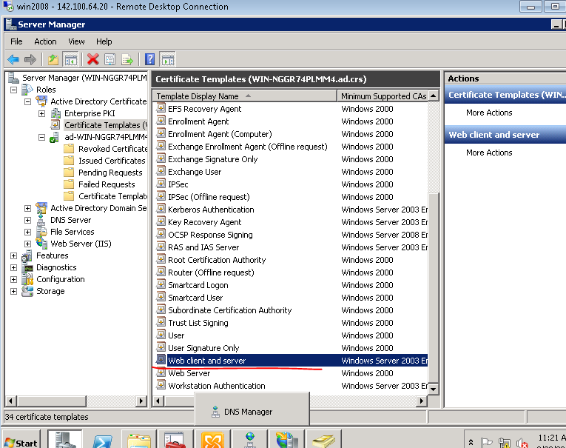The image size is (566, 448).
Task: Sort by Template Display Name column header
Action: tap(245, 96)
